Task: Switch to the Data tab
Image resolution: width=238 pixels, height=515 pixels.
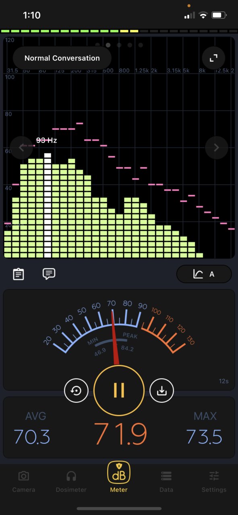Action: (x=166, y=482)
